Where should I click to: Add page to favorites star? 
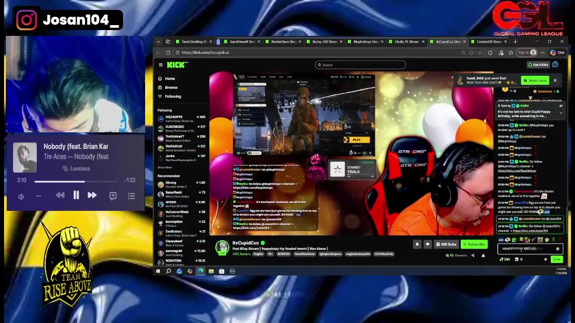click(x=480, y=52)
